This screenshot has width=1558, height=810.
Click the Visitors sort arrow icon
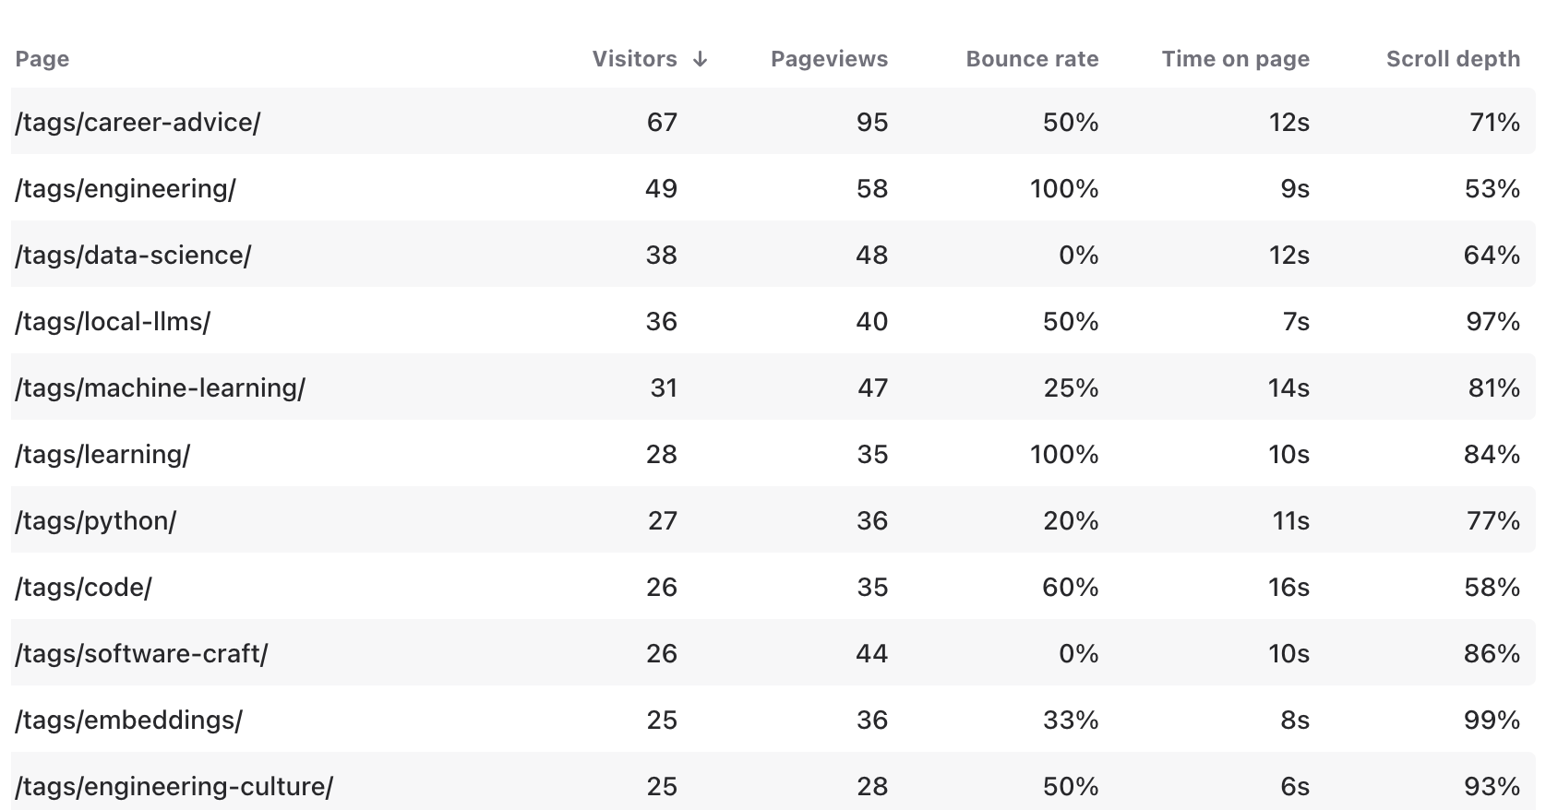tap(701, 59)
